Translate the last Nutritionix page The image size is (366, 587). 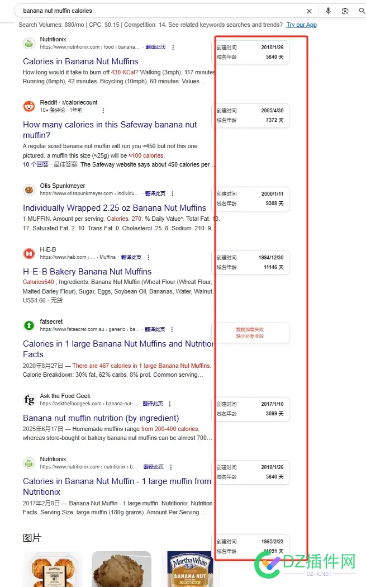point(154,467)
